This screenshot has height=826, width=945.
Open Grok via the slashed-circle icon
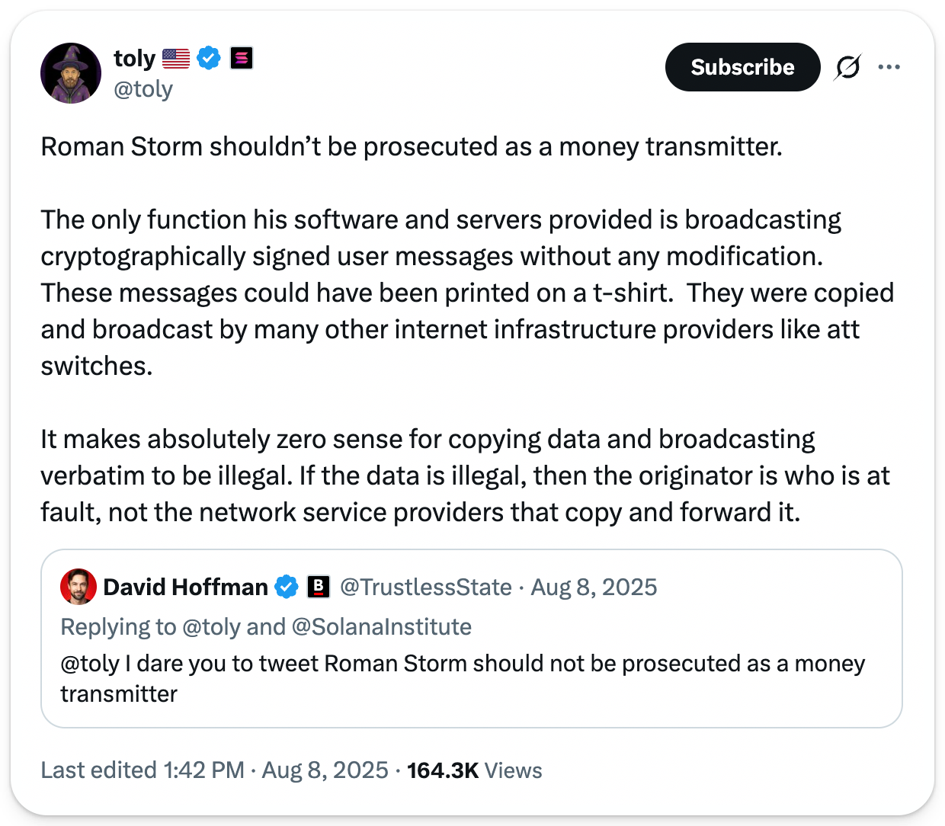[847, 67]
